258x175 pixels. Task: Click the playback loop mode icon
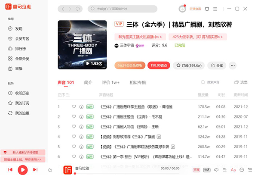(x=50, y=170)
